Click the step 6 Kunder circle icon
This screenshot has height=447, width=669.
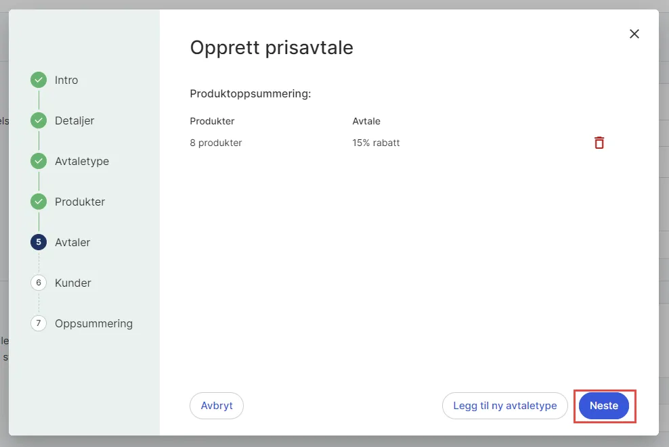click(x=39, y=283)
